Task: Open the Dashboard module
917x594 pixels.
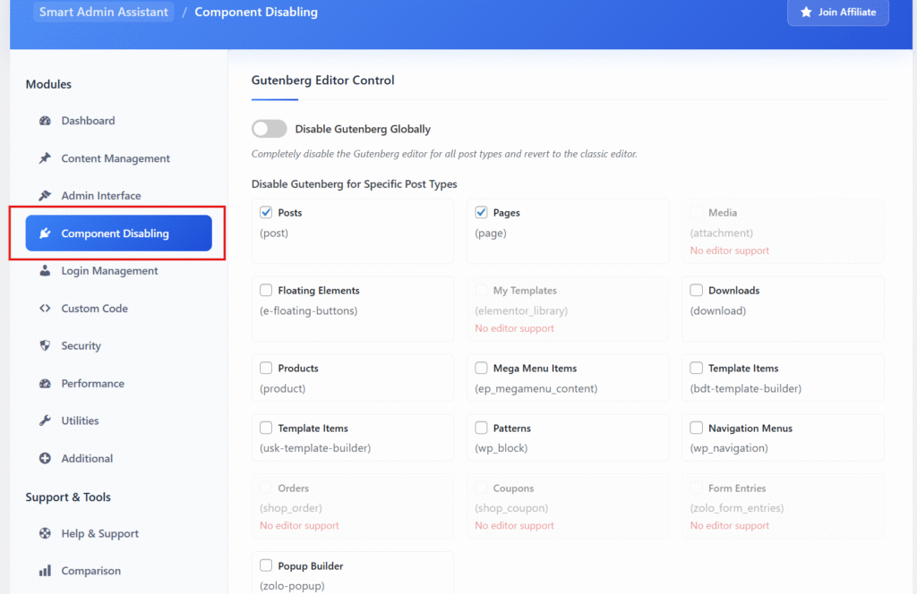Action: click(119, 121)
